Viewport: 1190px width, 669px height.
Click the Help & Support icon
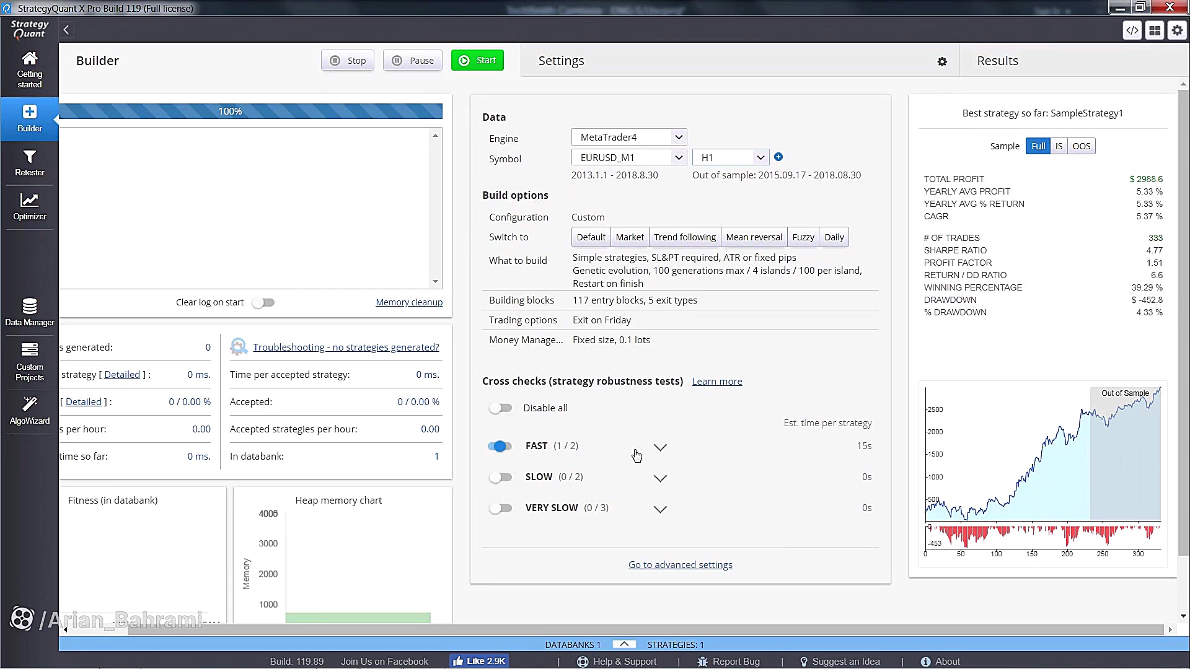(583, 662)
